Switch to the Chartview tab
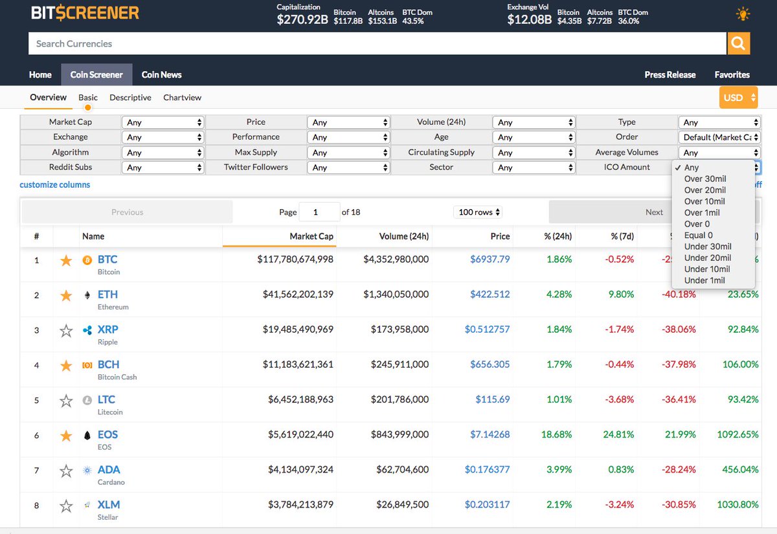777x534 pixels. coord(183,98)
